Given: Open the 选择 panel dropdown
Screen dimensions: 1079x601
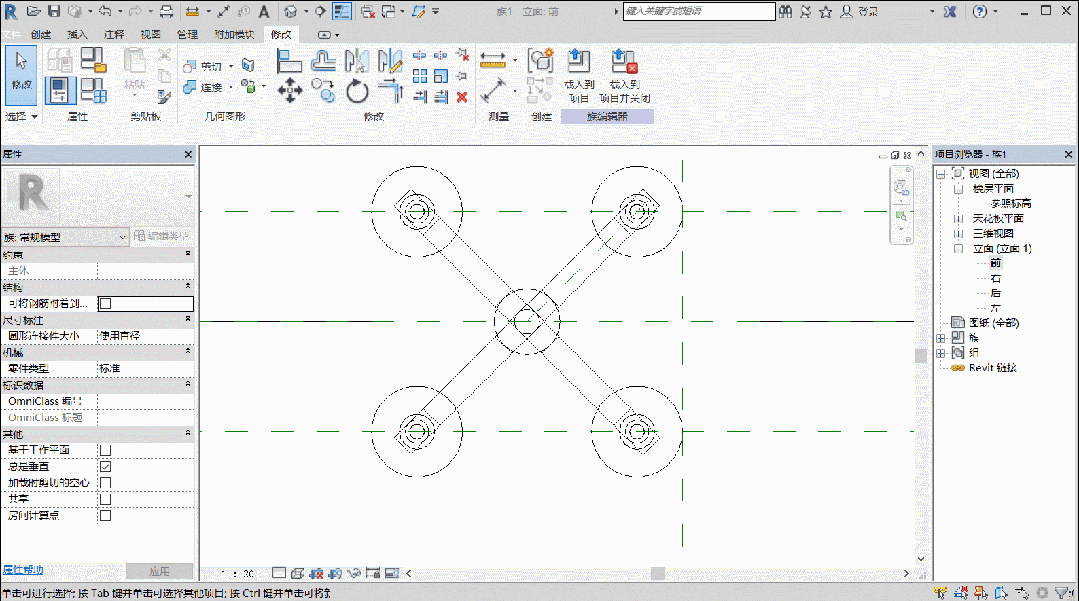Looking at the screenshot, I should [x=22, y=117].
